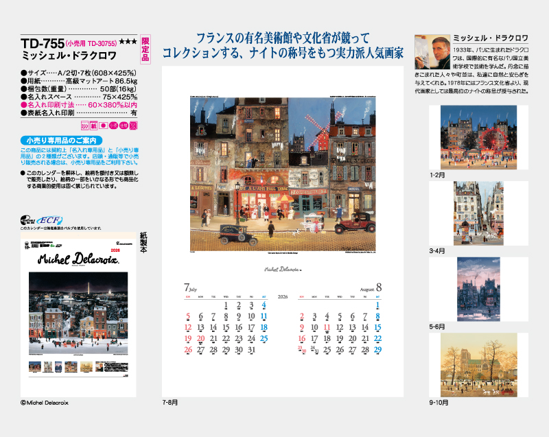549x437 pixels.
Task: Click the 7 July month heading
Action: point(191,287)
